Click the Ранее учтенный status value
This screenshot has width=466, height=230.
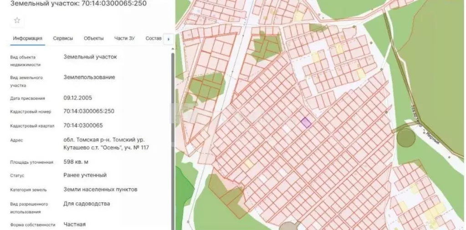pos(85,175)
